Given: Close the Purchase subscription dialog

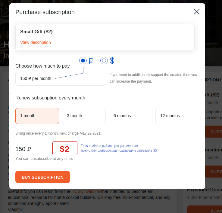Looking at the screenshot, I should pos(197,12).
